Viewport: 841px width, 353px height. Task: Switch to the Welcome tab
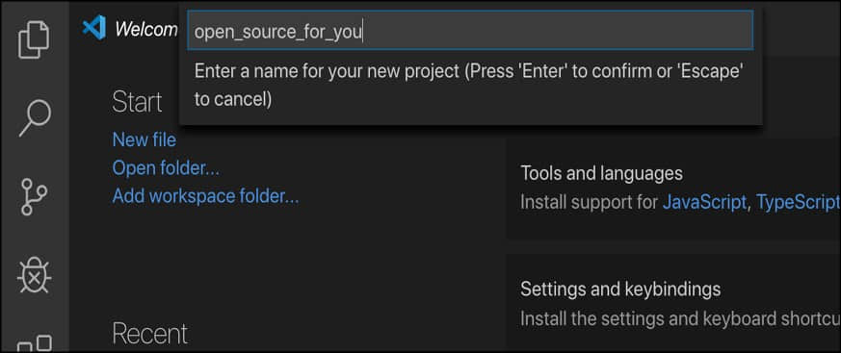click(x=145, y=30)
